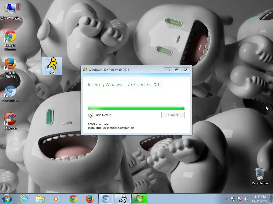This screenshot has width=273, height=204.
Task: Open the taskbar clock and date
Action: click(259, 199)
